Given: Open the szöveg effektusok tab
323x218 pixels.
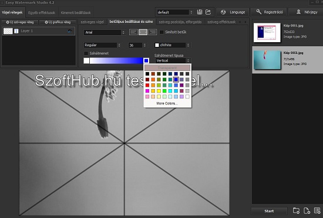Looking at the screenshot, I should pos(221,22).
